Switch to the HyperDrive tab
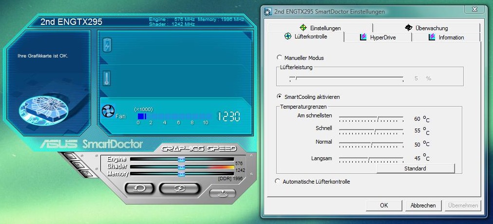 click(378, 37)
